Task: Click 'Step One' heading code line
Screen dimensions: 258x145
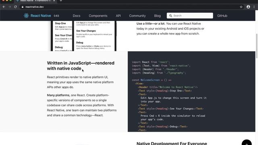Action: pyautogui.click(x=165, y=91)
